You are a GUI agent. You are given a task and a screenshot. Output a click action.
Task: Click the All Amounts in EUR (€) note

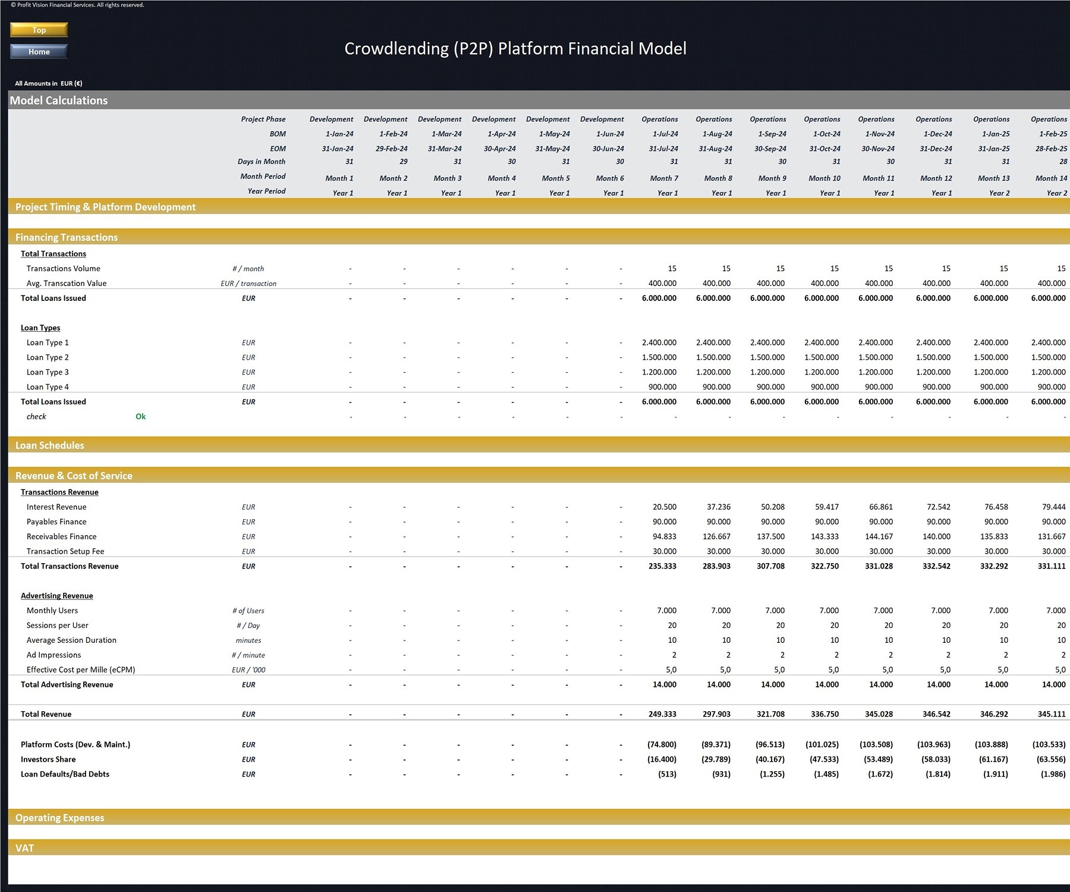tap(49, 84)
